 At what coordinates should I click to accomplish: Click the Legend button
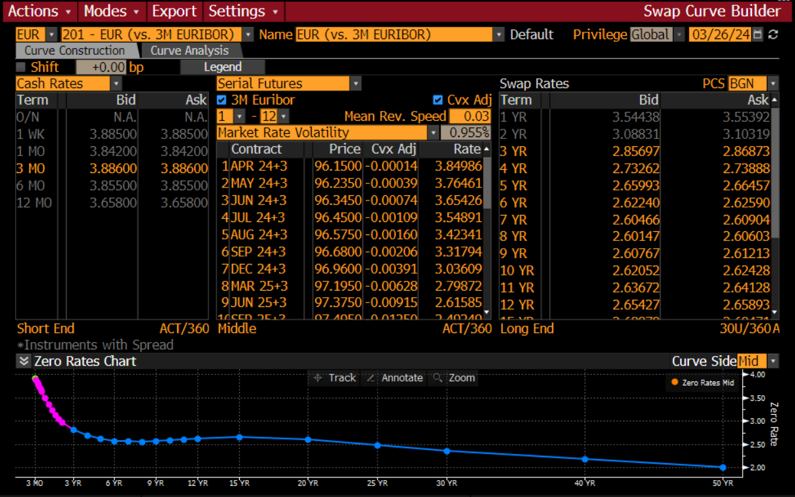(x=223, y=67)
